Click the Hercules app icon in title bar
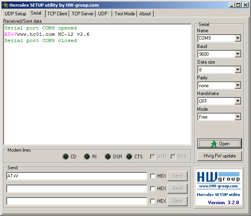 coord(5,5)
